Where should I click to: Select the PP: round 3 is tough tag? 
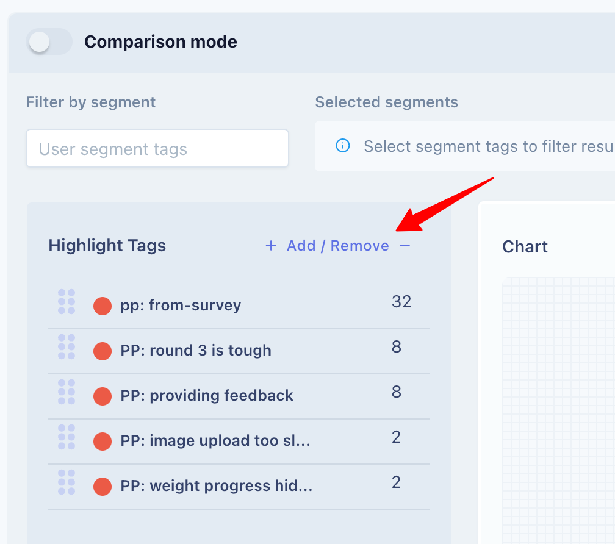pos(196,351)
